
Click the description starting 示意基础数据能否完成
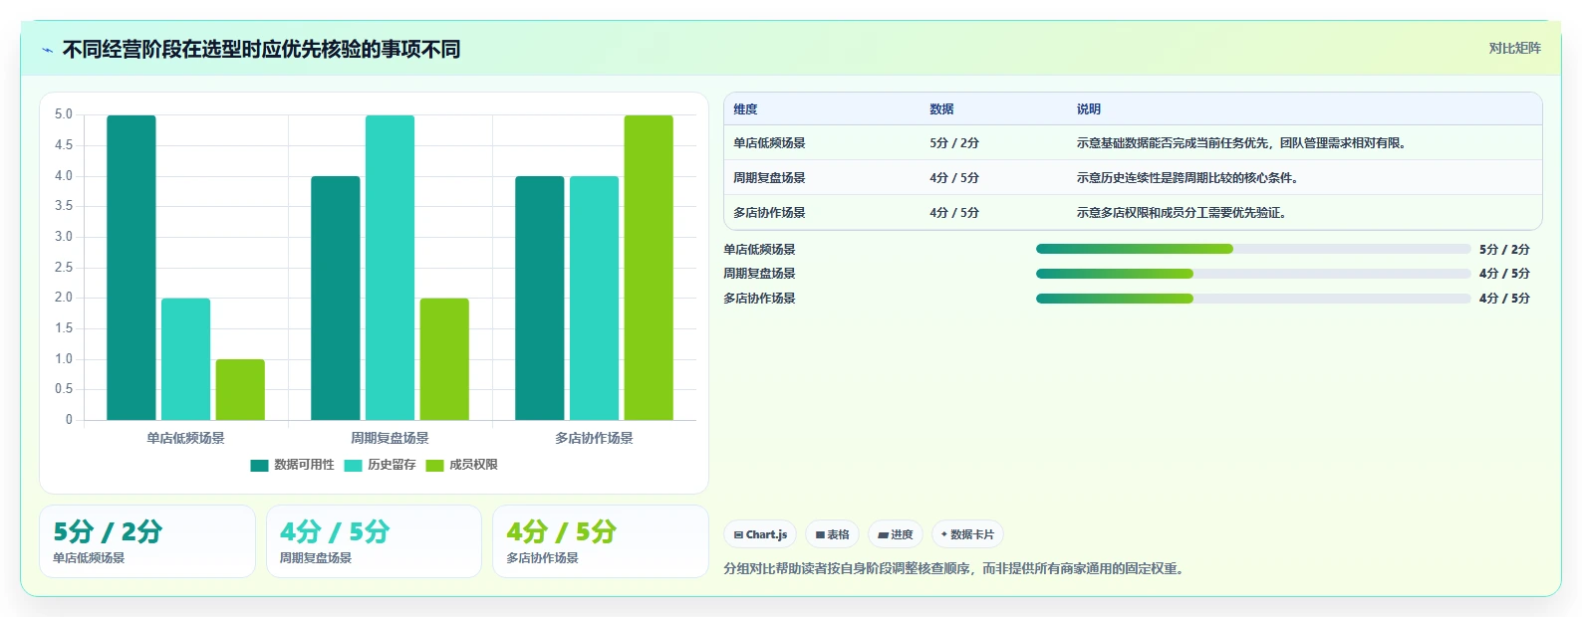click(1243, 143)
